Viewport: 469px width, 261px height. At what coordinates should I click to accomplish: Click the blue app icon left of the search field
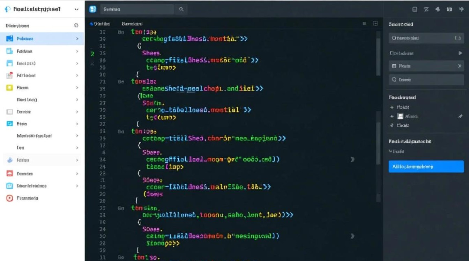[x=92, y=9]
